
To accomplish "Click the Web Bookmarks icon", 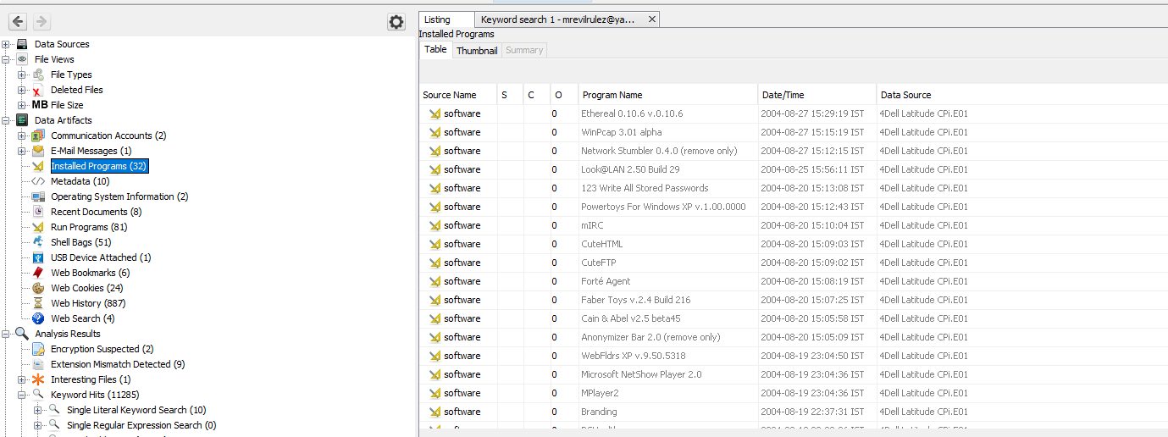I will coord(38,273).
